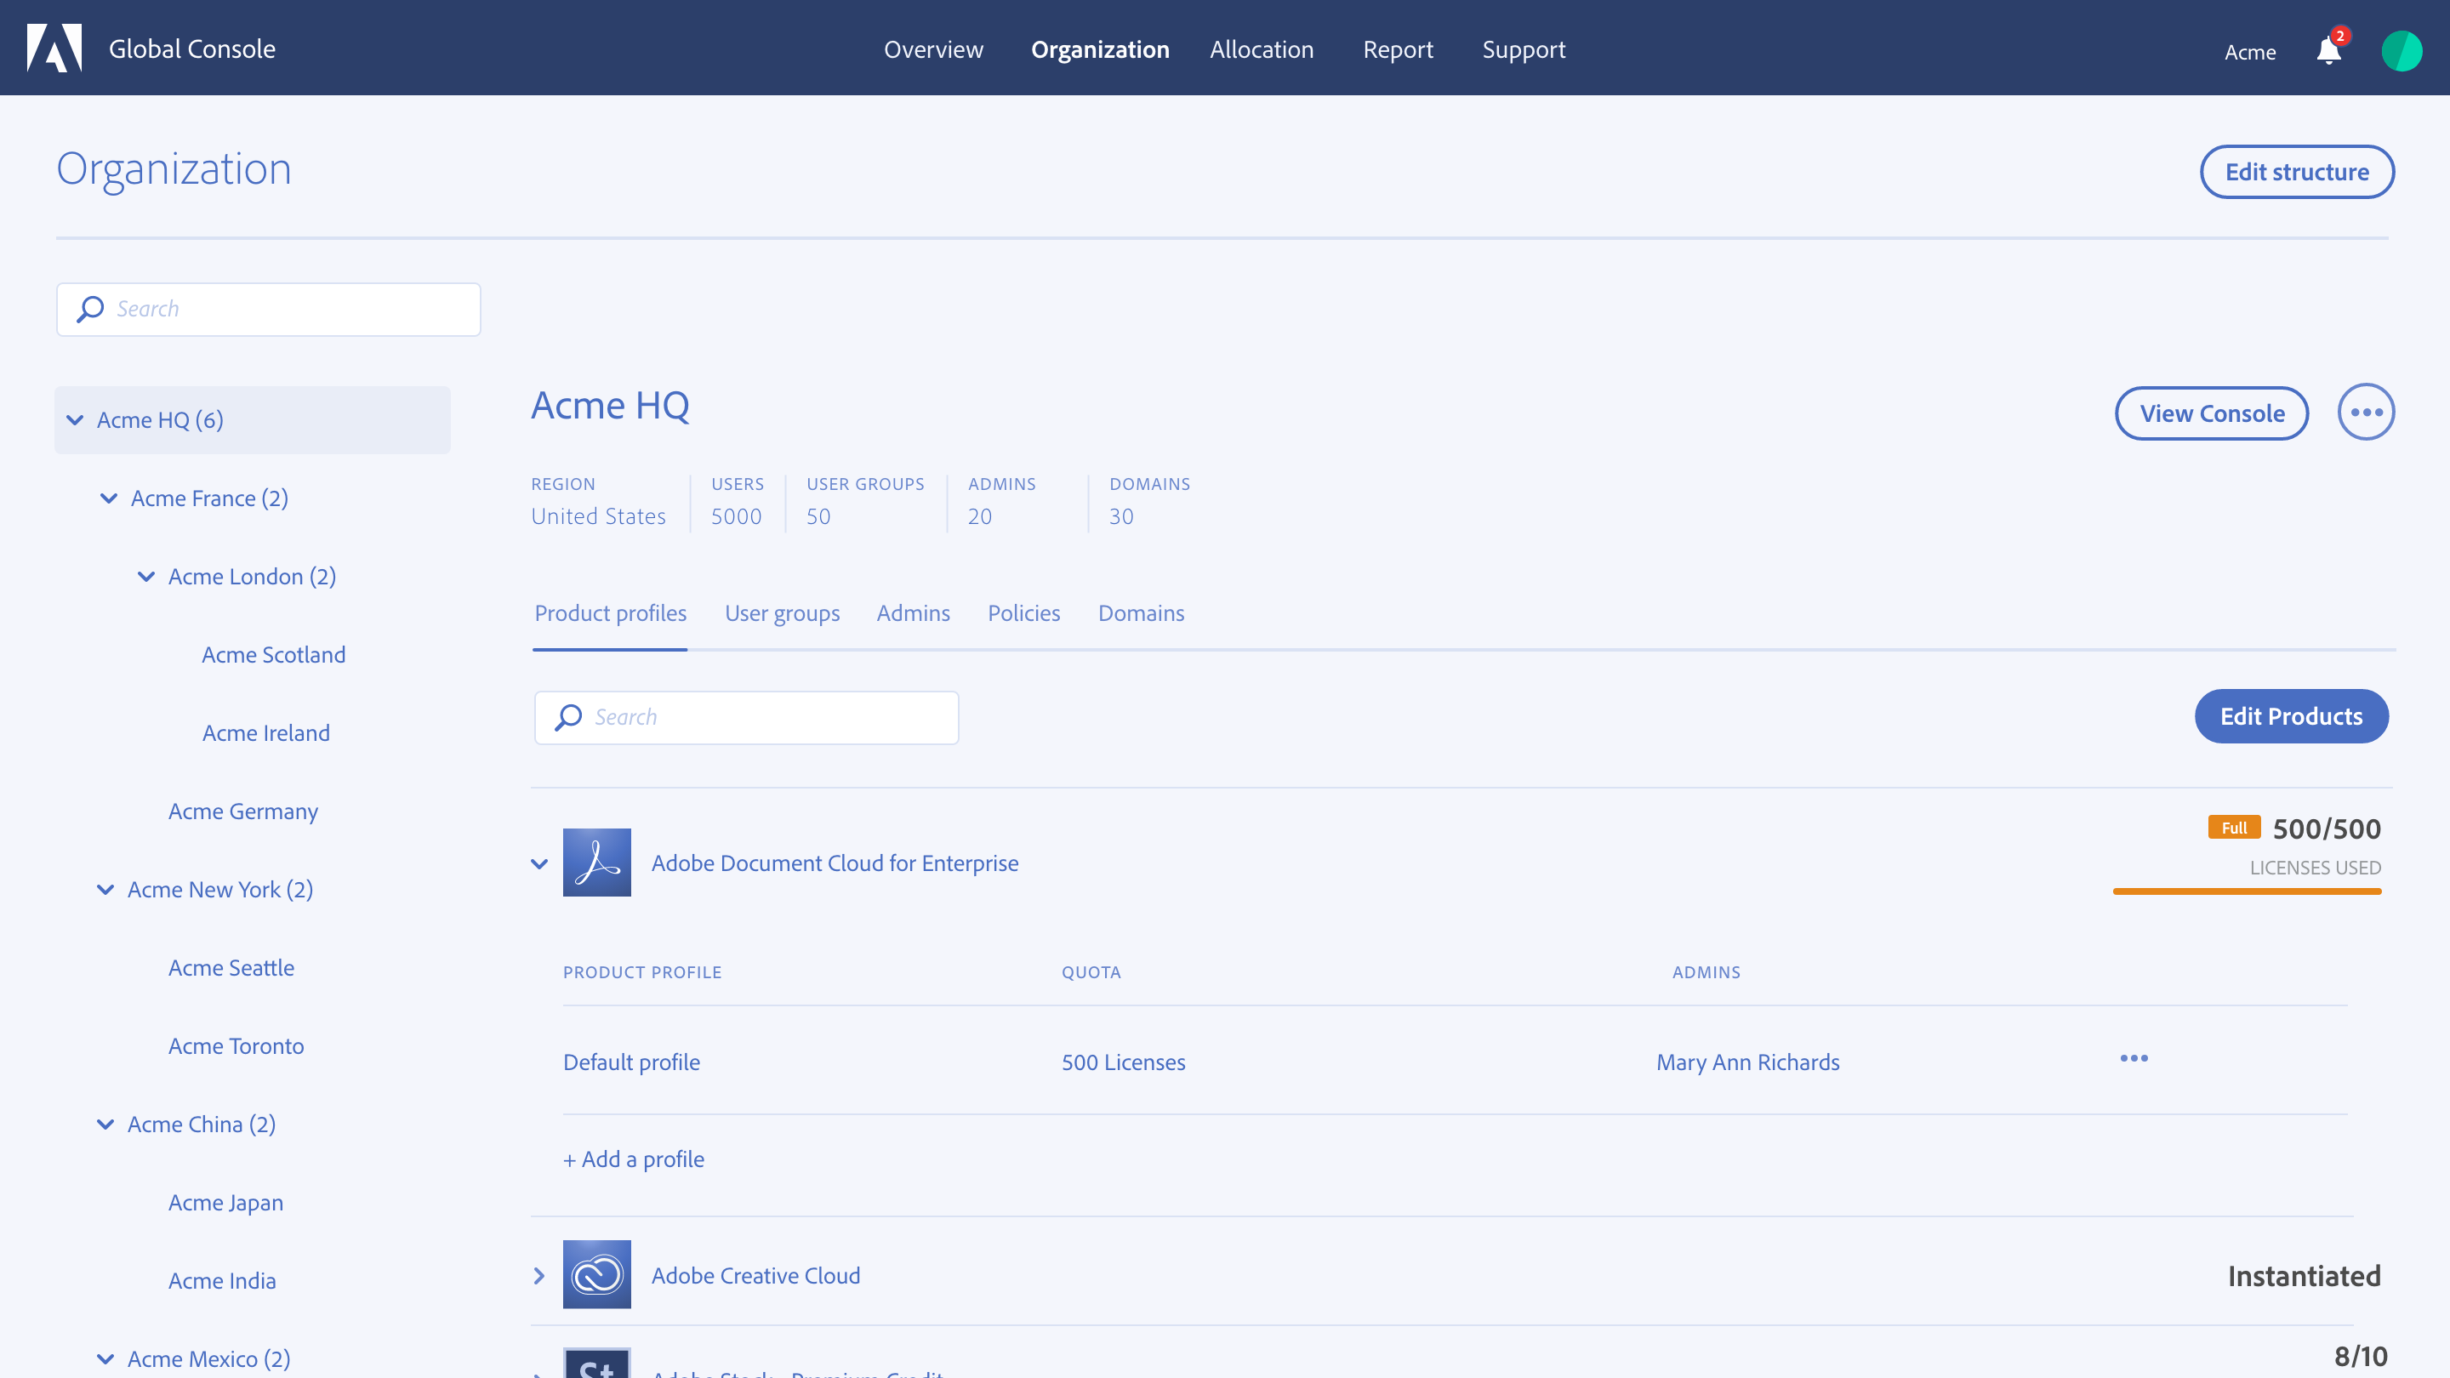Focus the organization tree search field

click(268, 309)
